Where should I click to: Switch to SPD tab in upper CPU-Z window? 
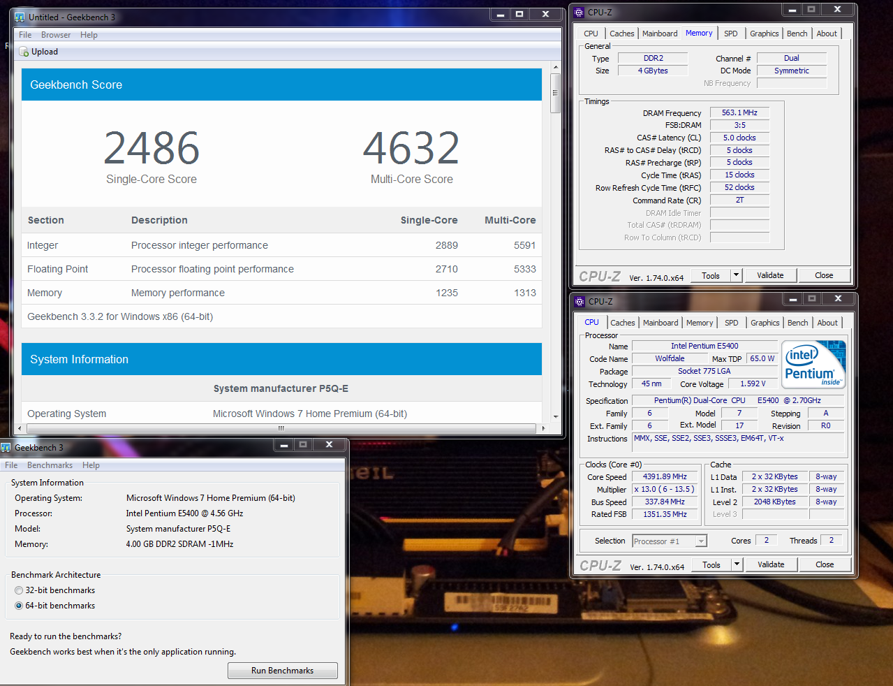click(x=731, y=34)
